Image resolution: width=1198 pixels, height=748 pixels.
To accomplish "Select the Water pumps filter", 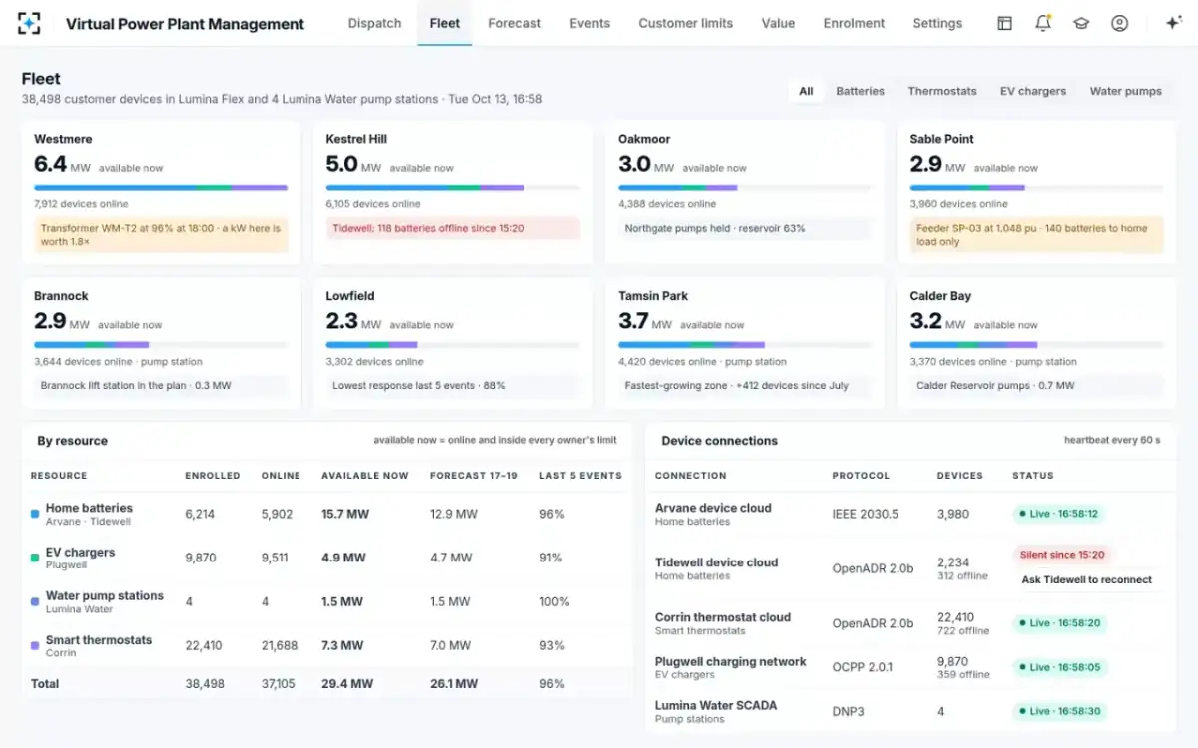I will (x=1125, y=91).
